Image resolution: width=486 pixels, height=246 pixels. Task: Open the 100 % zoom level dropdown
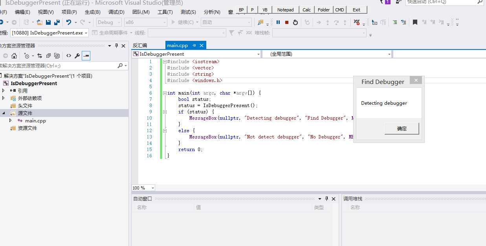point(143,188)
